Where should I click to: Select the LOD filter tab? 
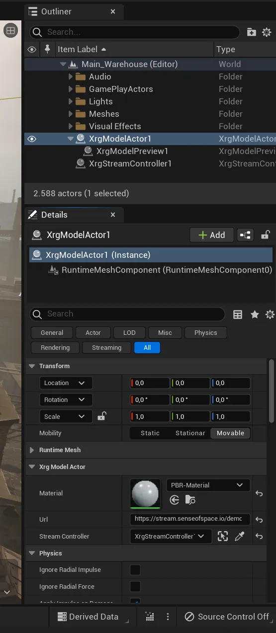129,333
